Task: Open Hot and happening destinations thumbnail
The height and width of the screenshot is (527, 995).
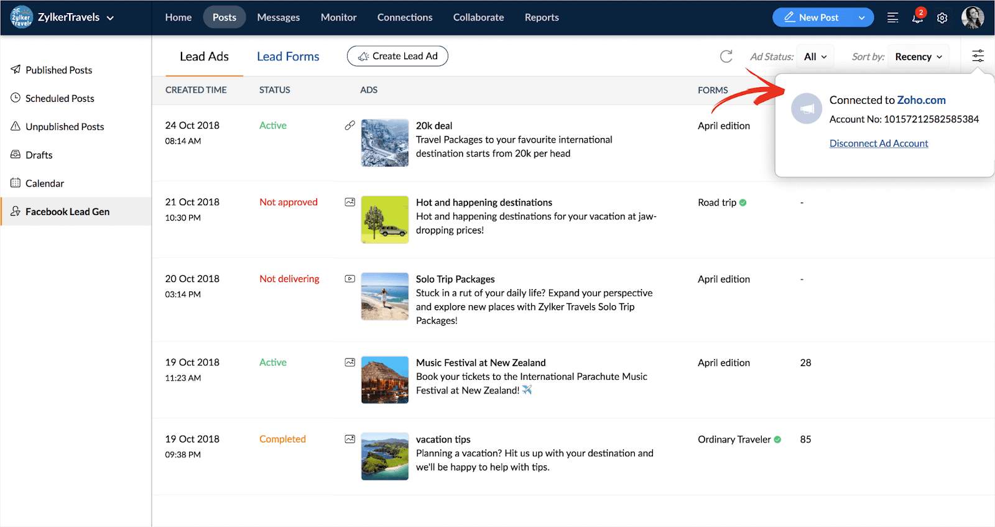Action: coord(385,219)
